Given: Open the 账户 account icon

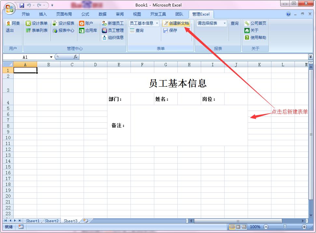Looking at the screenshot, I should click(82, 23).
